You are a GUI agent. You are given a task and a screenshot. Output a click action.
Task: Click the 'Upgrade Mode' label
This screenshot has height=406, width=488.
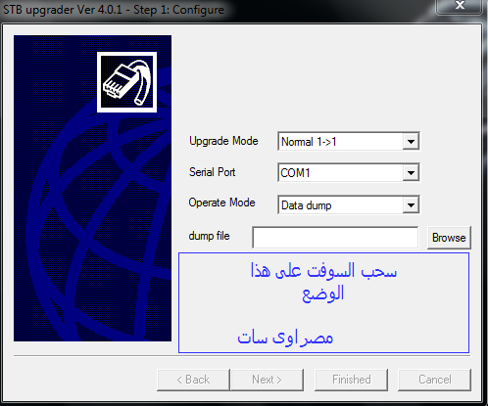point(223,141)
